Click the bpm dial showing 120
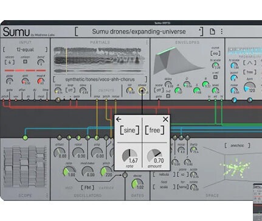This screenshot has width=262, height=221. coord(249,87)
